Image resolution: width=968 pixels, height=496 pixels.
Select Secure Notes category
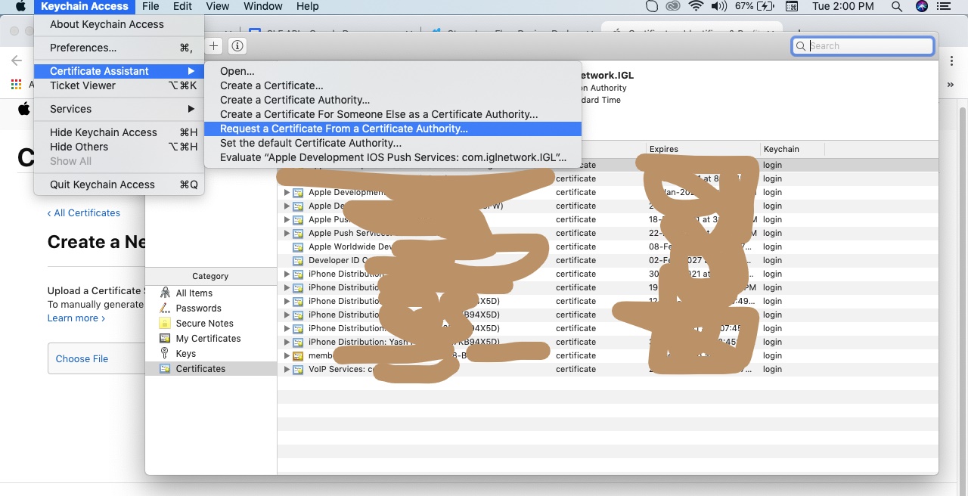point(204,324)
